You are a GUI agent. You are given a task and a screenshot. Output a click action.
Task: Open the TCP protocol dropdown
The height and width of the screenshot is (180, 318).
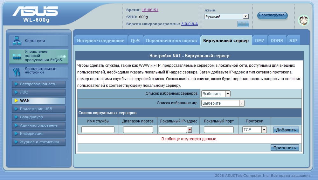coord(254,130)
